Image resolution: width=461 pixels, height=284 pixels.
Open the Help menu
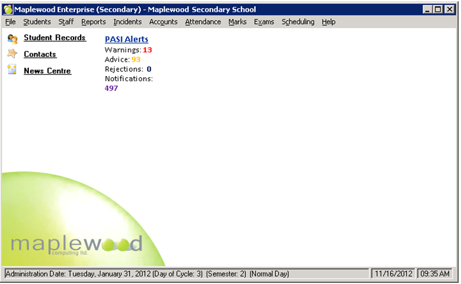coord(329,22)
